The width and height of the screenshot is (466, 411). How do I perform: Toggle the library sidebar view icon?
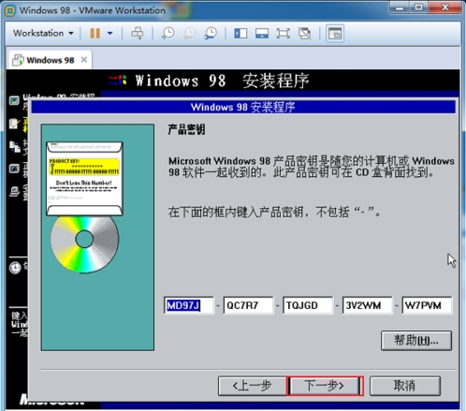tap(240, 34)
